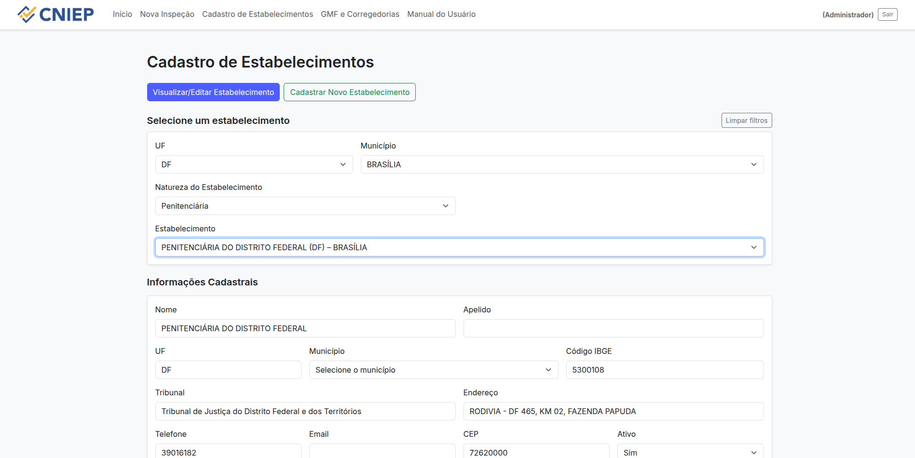
Task: Click the CNIEP logo
Action: [55, 14]
